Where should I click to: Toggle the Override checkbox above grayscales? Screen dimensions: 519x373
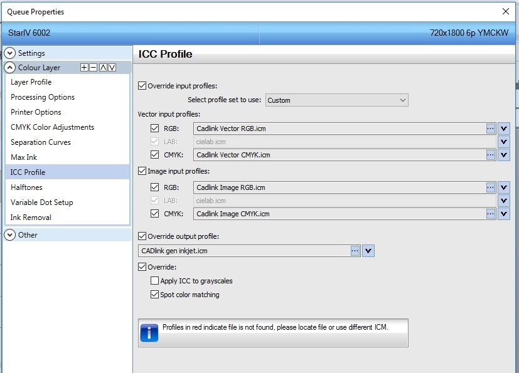pyautogui.click(x=142, y=267)
